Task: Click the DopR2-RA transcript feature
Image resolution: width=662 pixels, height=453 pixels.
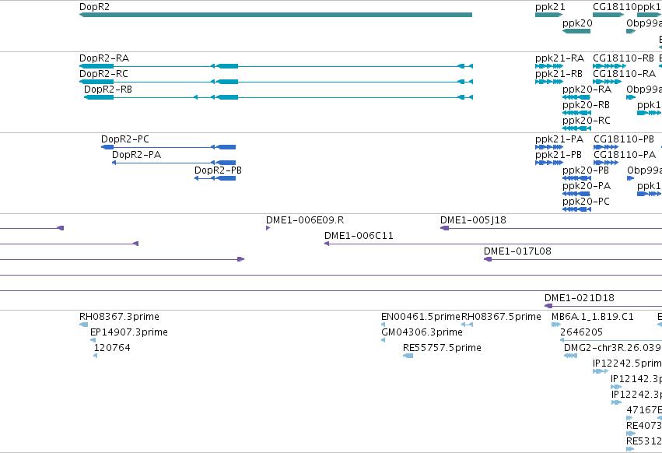Action: pyautogui.click(x=276, y=66)
